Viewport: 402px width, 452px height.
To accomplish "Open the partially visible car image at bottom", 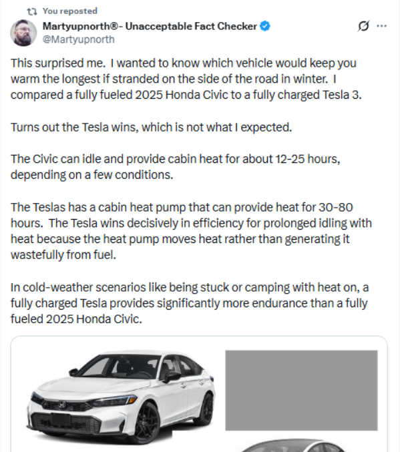I will (x=300, y=446).
